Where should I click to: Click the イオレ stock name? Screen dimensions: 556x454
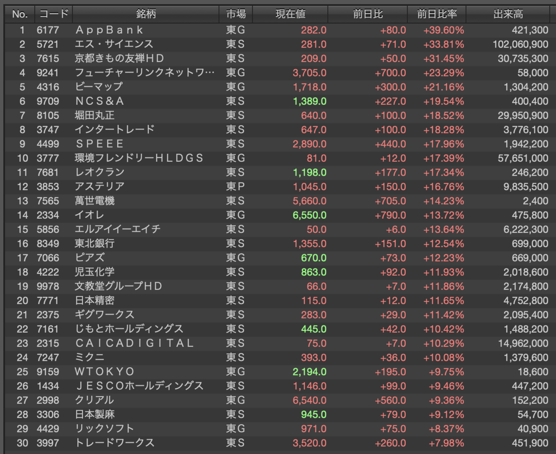click(x=89, y=215)
